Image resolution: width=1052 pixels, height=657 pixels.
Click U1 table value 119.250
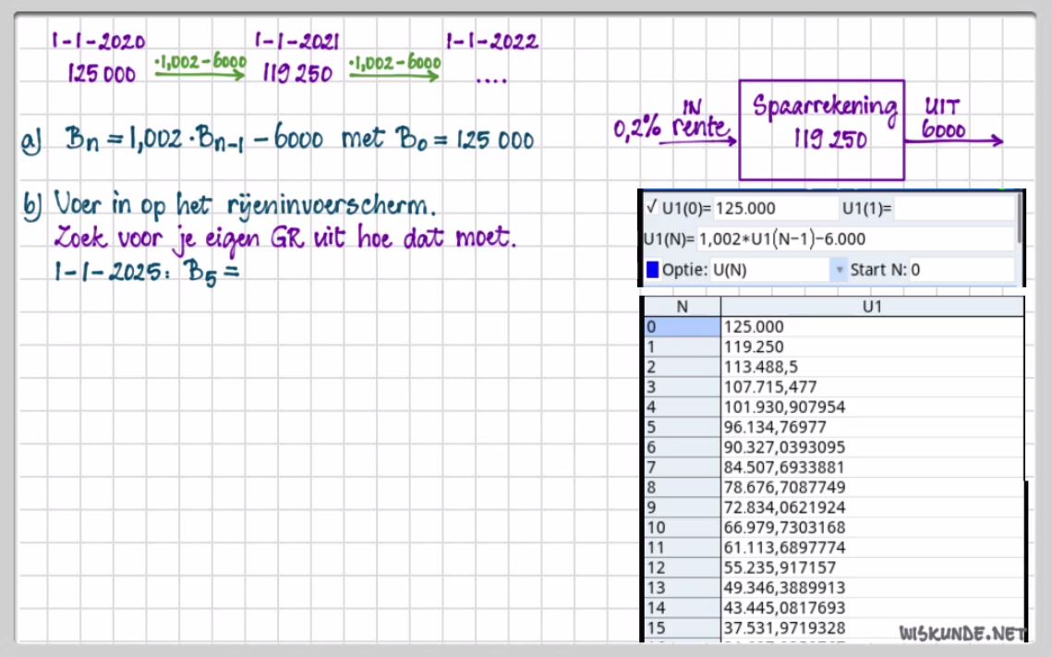tap(754, 347)
